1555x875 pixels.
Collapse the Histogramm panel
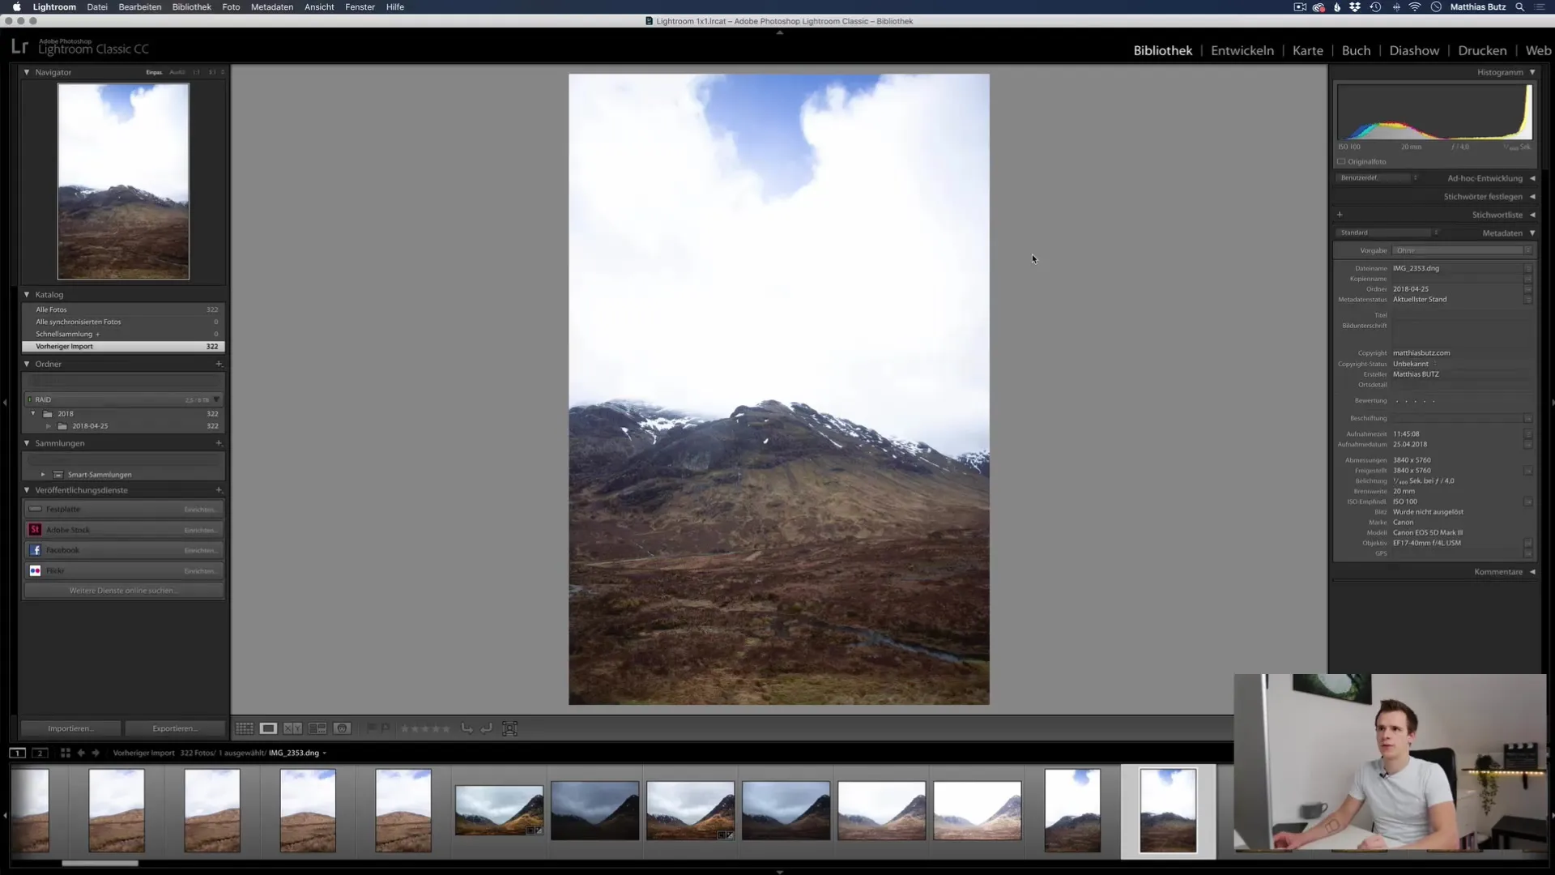[1532, 72]
